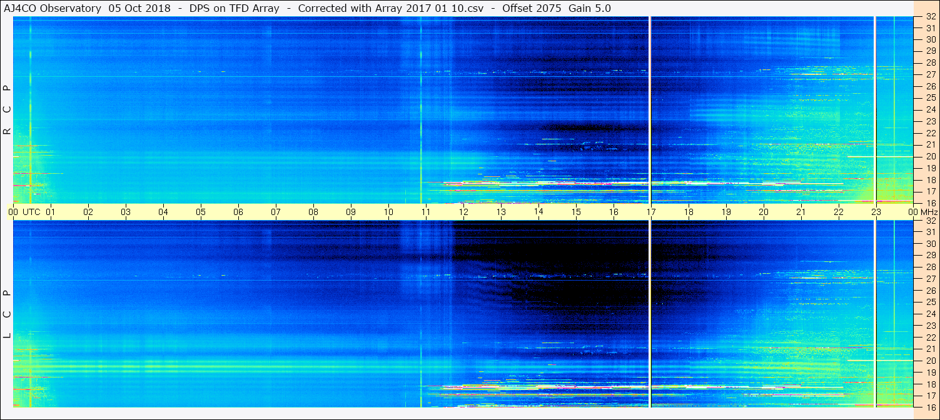Click the 28 MHz tick on the RCP scale

[931, 62]
